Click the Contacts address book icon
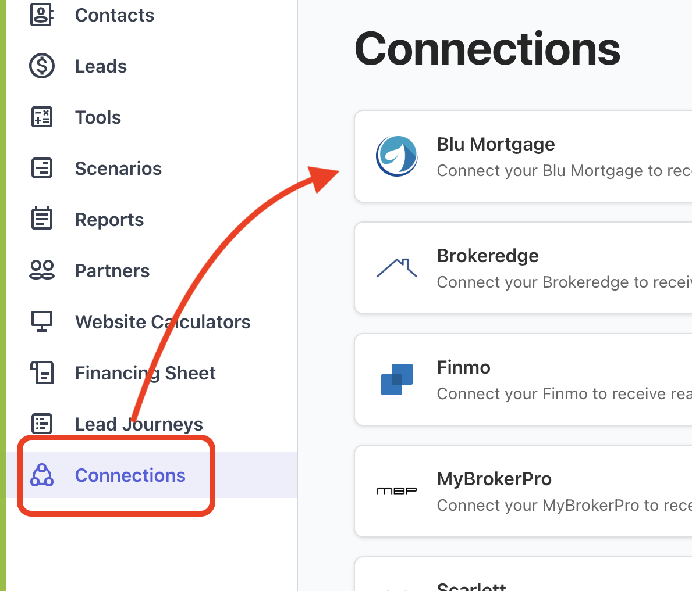Image resolution: width=692 pixels, height=591 pixels. (42, 15)
